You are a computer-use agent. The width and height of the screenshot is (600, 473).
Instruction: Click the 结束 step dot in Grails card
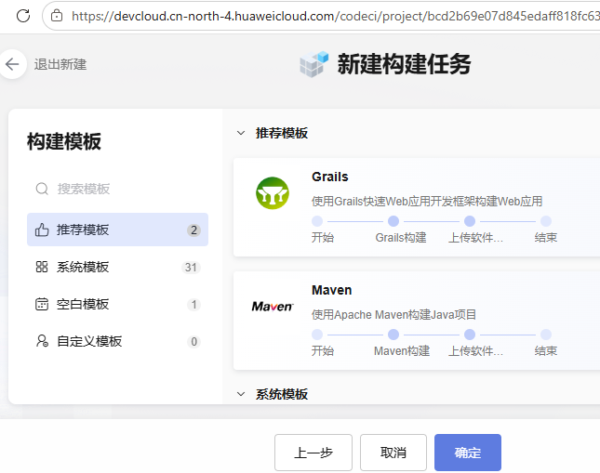pos(546,221)
